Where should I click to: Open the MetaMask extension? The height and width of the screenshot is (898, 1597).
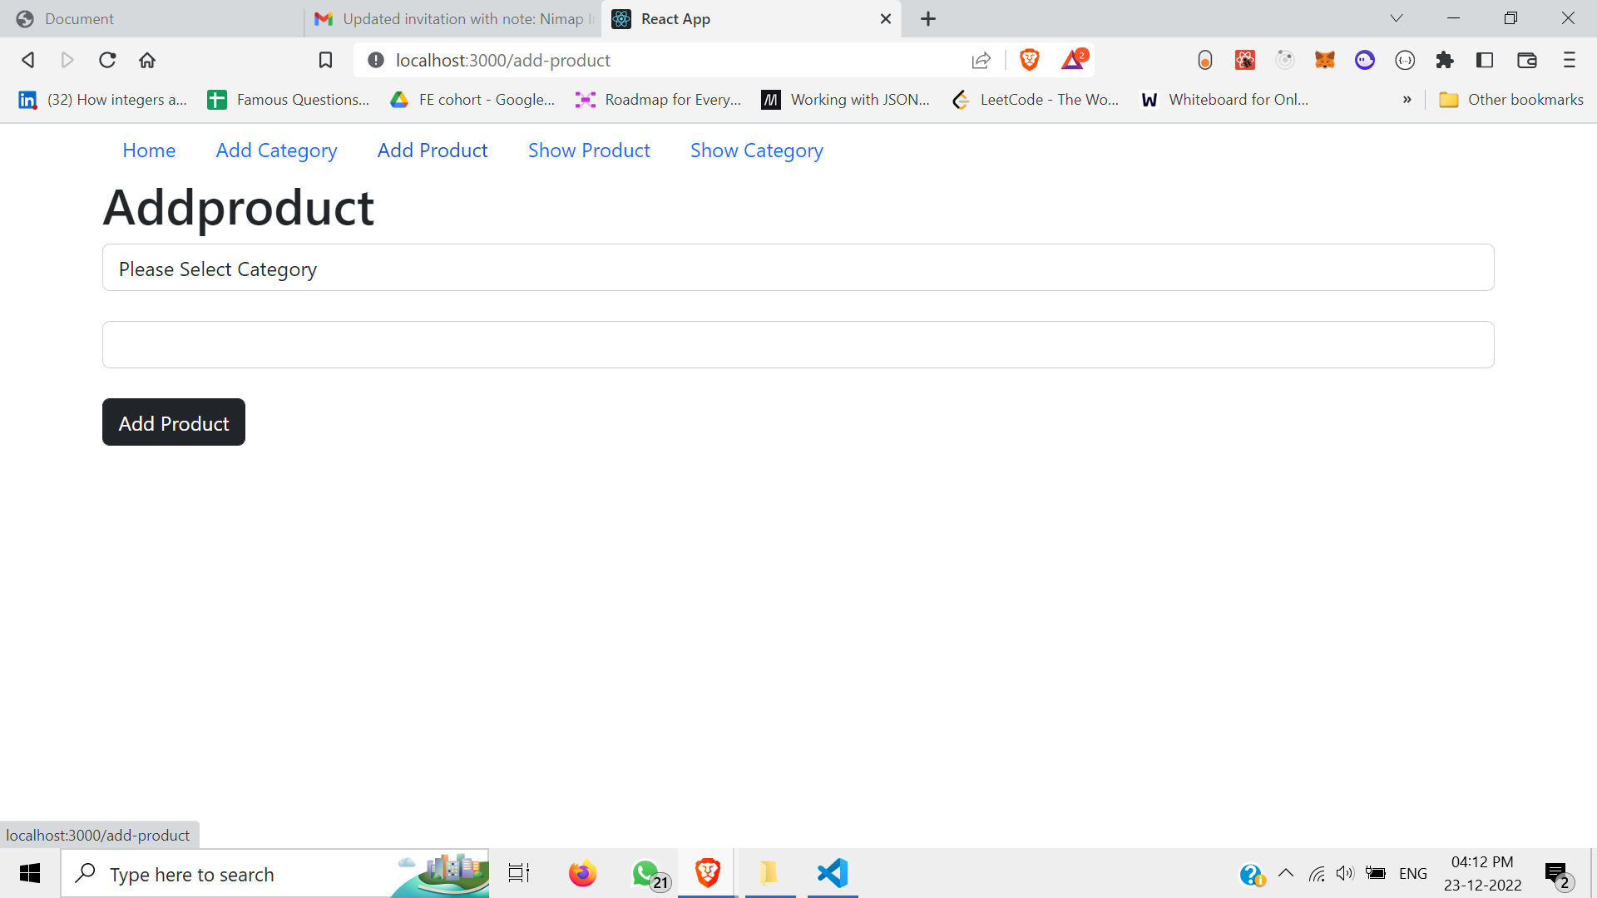click(x=1325, y=60)
